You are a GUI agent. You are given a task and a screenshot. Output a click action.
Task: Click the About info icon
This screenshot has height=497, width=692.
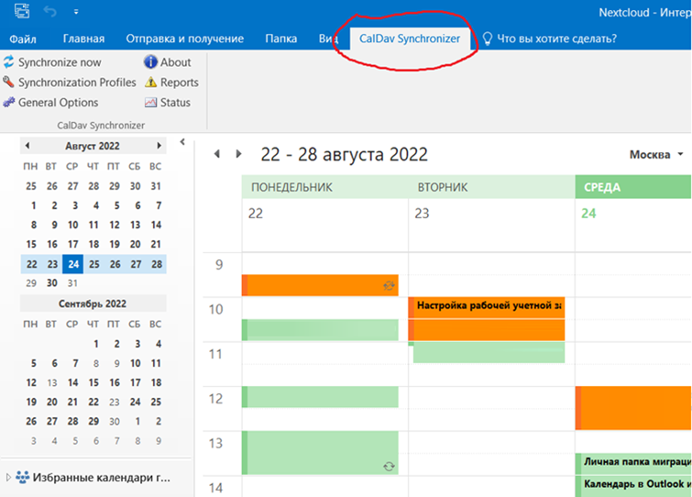pos(150,61)
